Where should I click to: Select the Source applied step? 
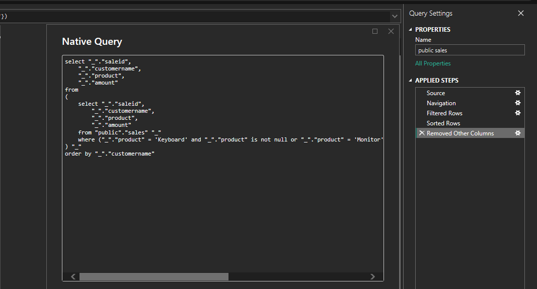(436, 93)
